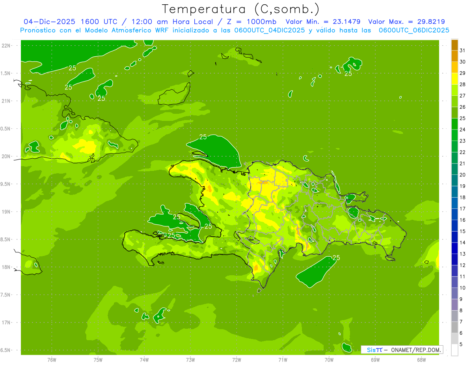Click the legend value "29"
473x365 pixels.
click(x=463, y=73)
